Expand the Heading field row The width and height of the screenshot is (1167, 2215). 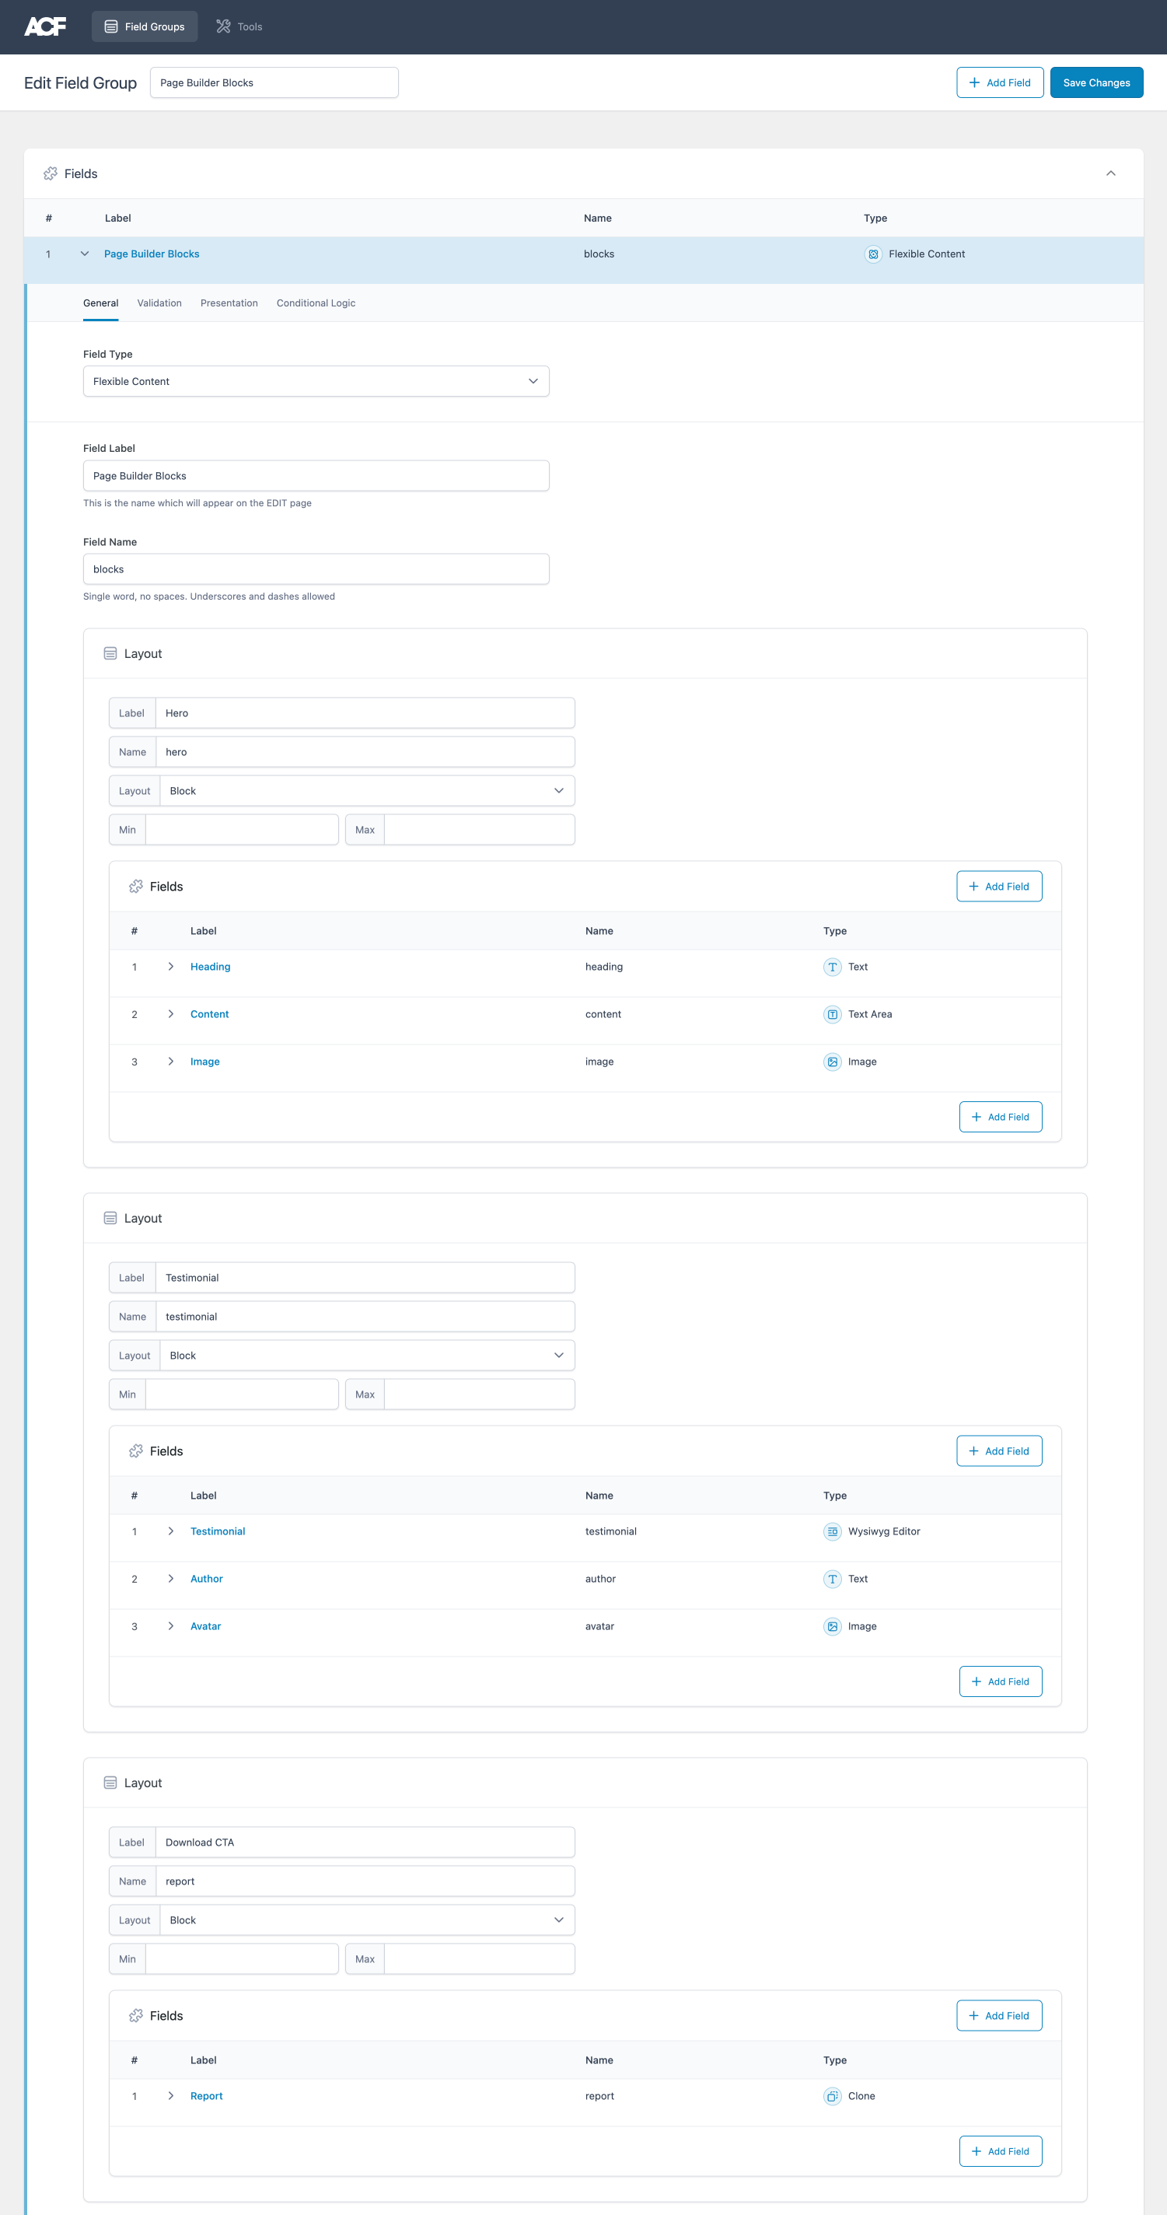click(171, 967)
